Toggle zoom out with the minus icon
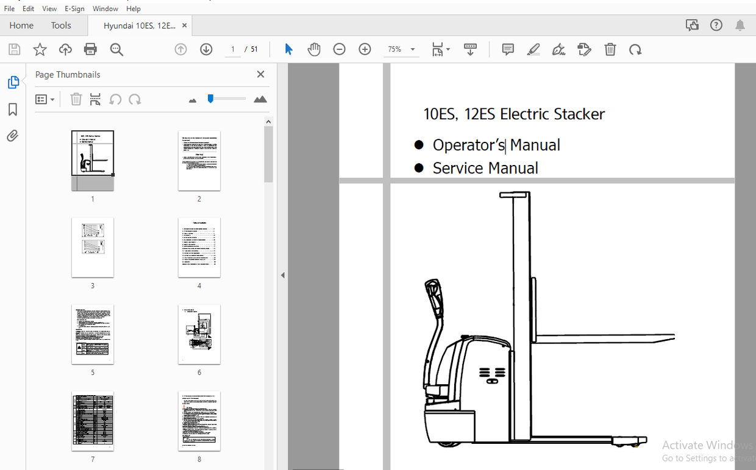The height and width of the screenshot is (470, 756). [x=339, y=49]
